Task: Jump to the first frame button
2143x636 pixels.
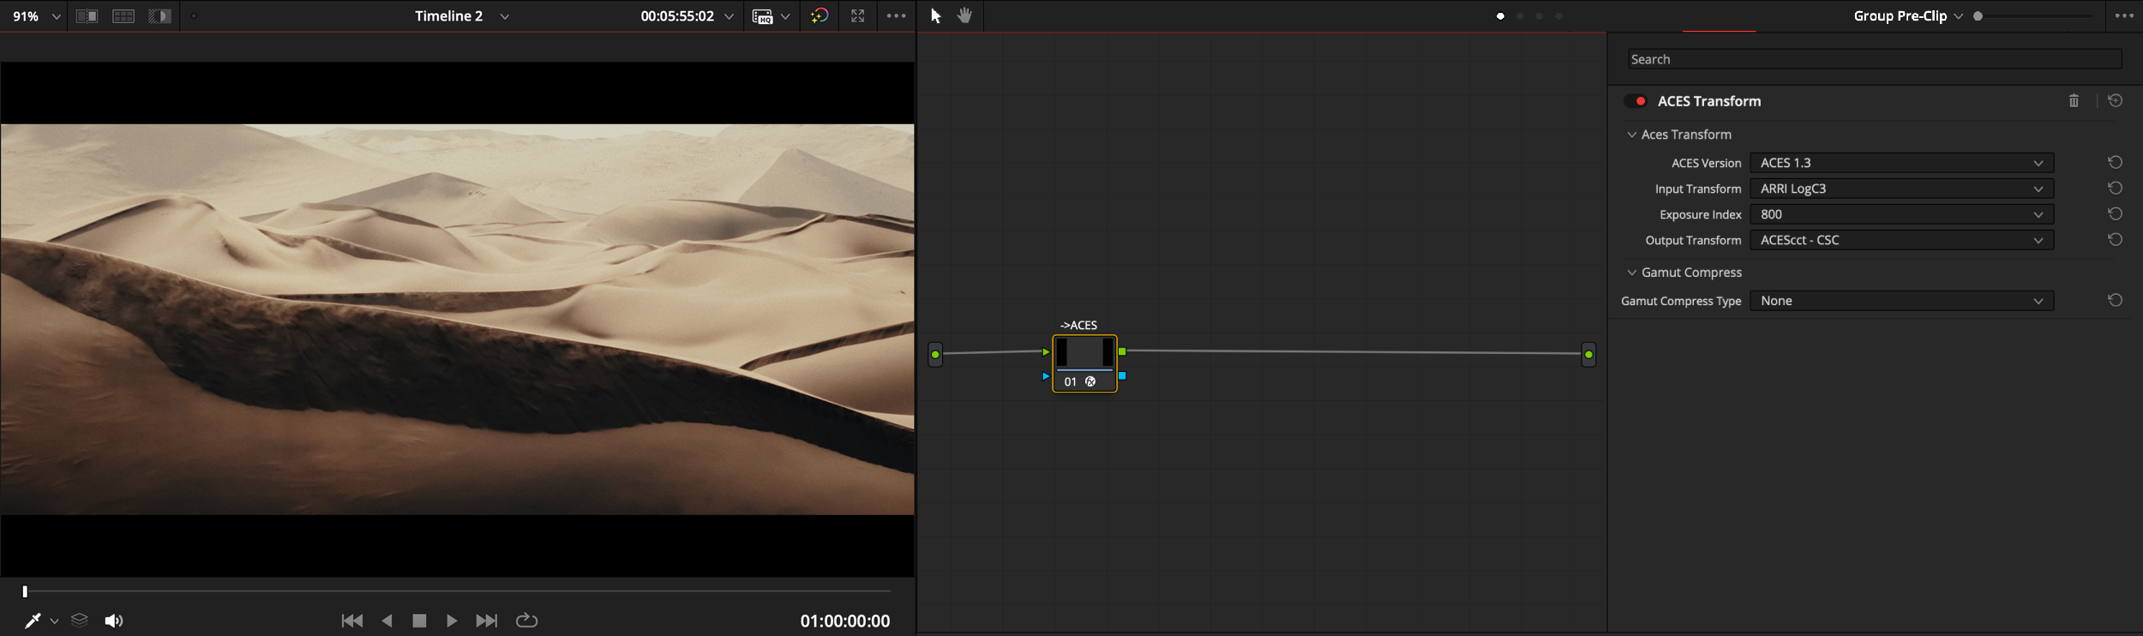Action: click(352, 621)
